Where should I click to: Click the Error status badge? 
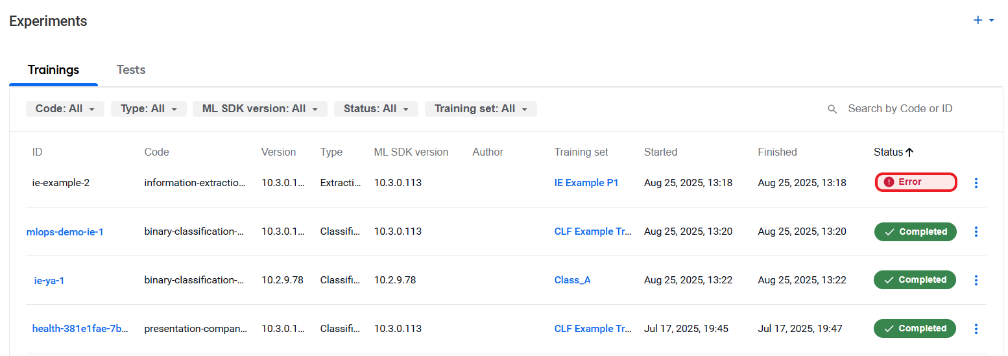point(916,182)
